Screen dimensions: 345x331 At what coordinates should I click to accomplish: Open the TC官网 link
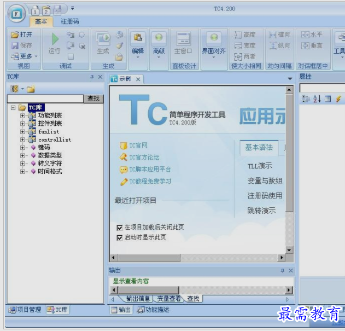138,146
